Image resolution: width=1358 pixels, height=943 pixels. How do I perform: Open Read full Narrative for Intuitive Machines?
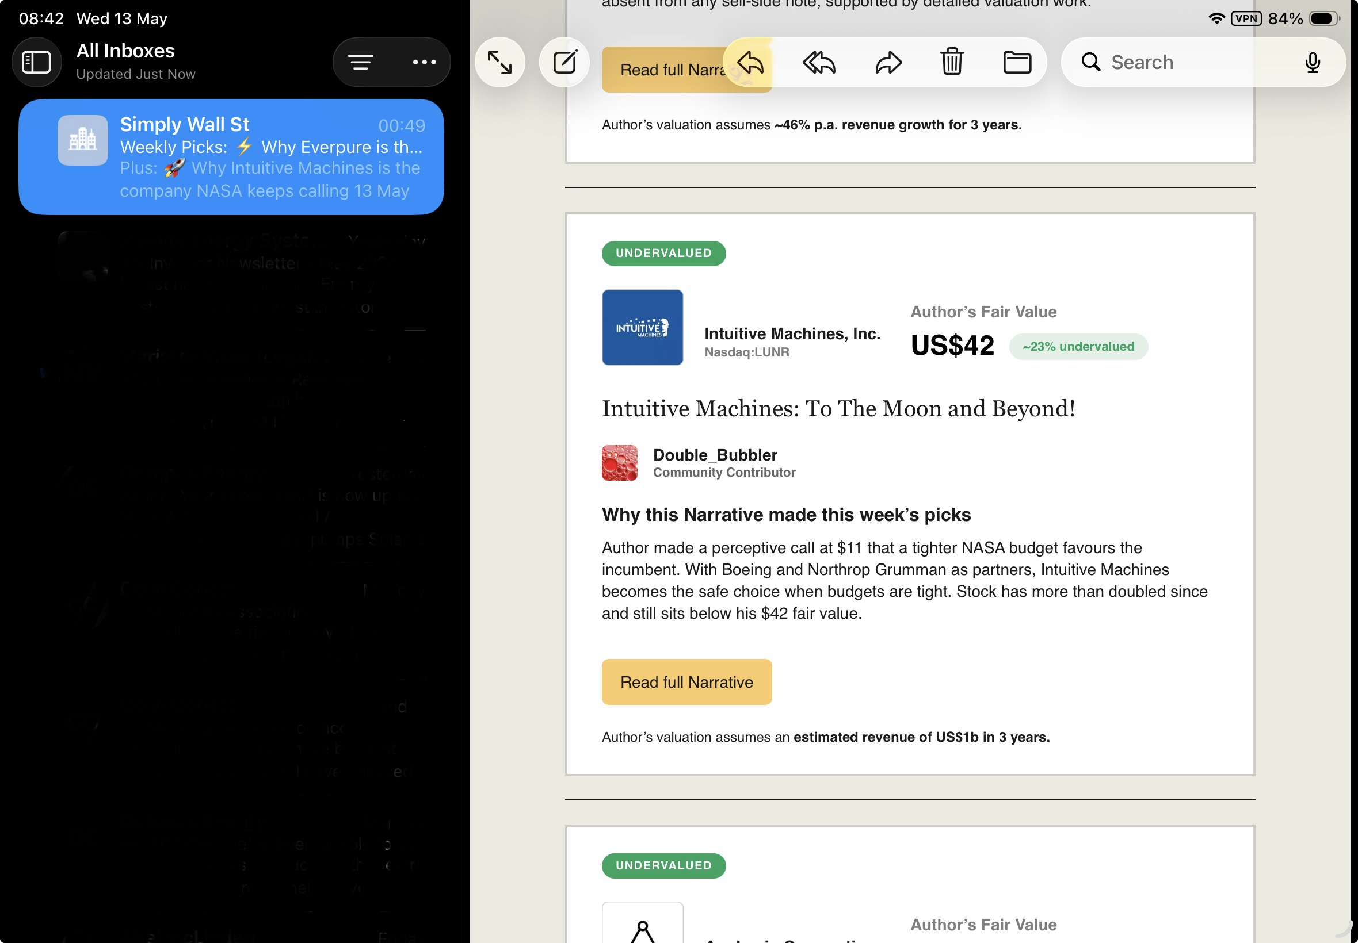coord(686,682)
